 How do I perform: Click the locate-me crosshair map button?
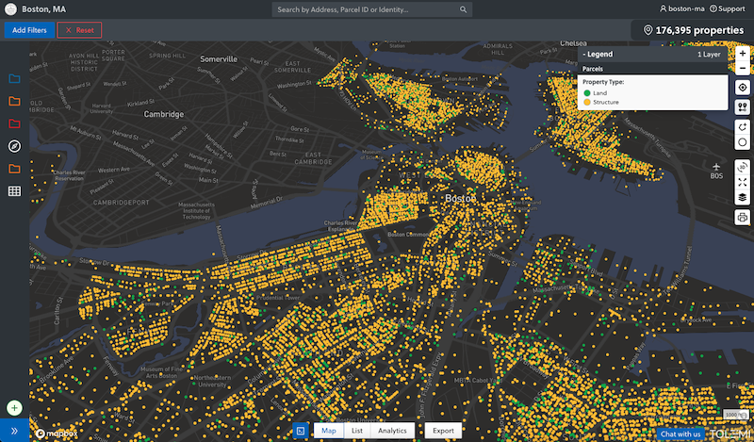pos(743,87)
